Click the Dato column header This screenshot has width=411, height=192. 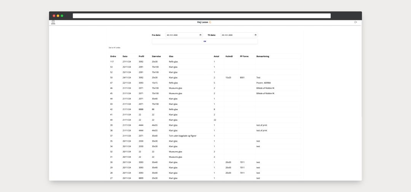(x=125, y=56)
